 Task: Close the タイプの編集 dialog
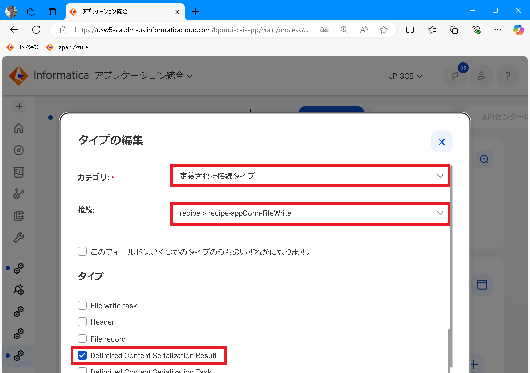point(442,142)
